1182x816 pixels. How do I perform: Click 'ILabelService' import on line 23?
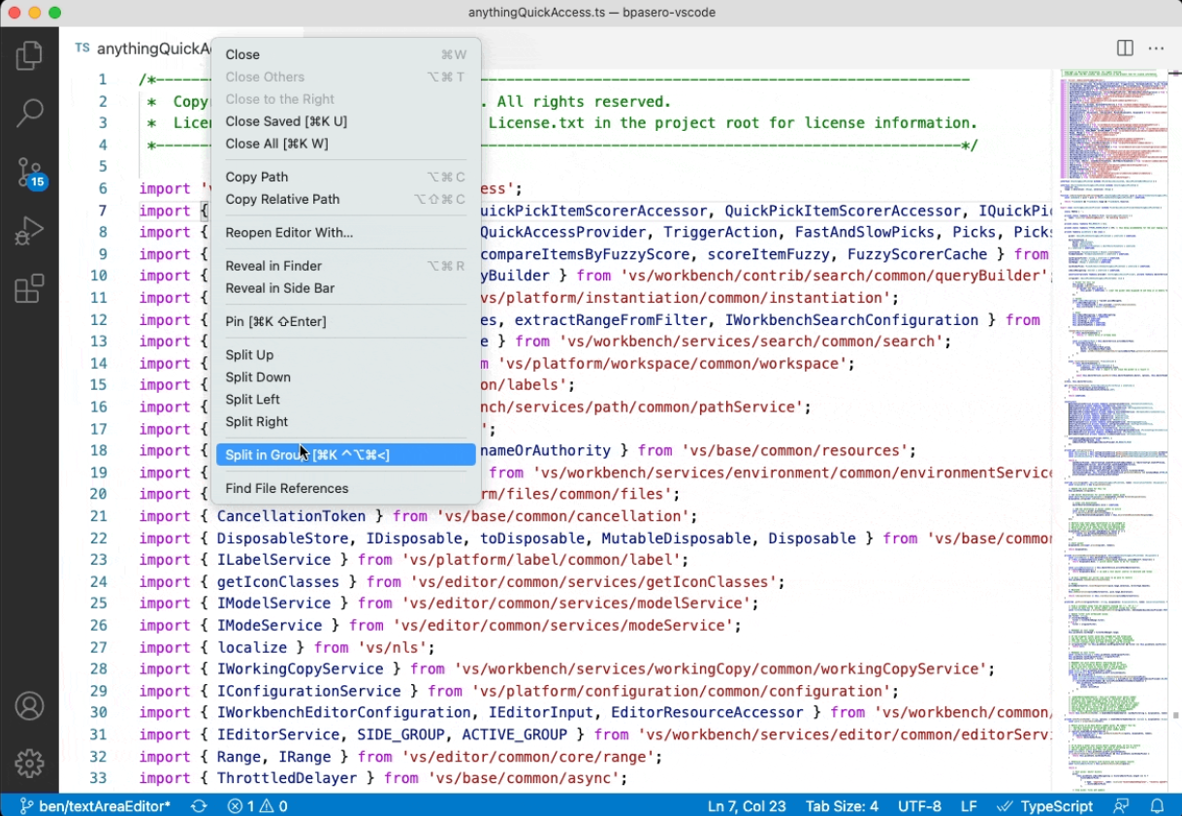point(274,560)
